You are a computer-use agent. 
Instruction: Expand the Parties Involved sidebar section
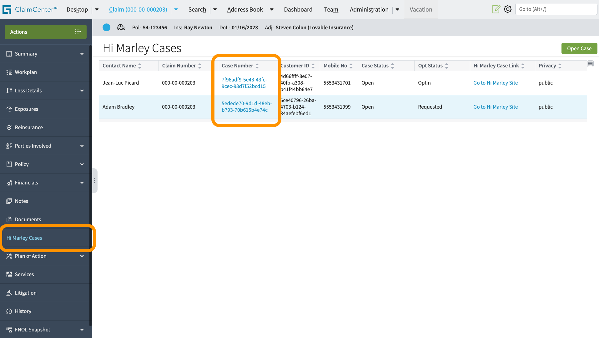(x=82, y=146)
